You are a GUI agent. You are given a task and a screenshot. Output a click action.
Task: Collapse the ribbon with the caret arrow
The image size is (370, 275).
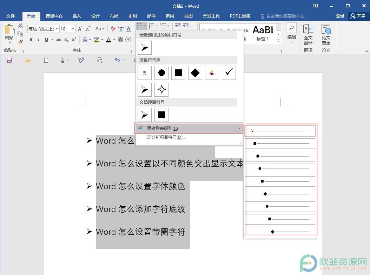(x=367, y=51)
